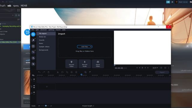Click the Quick Video button
This screenshot has height=108, width=192.
98,64
